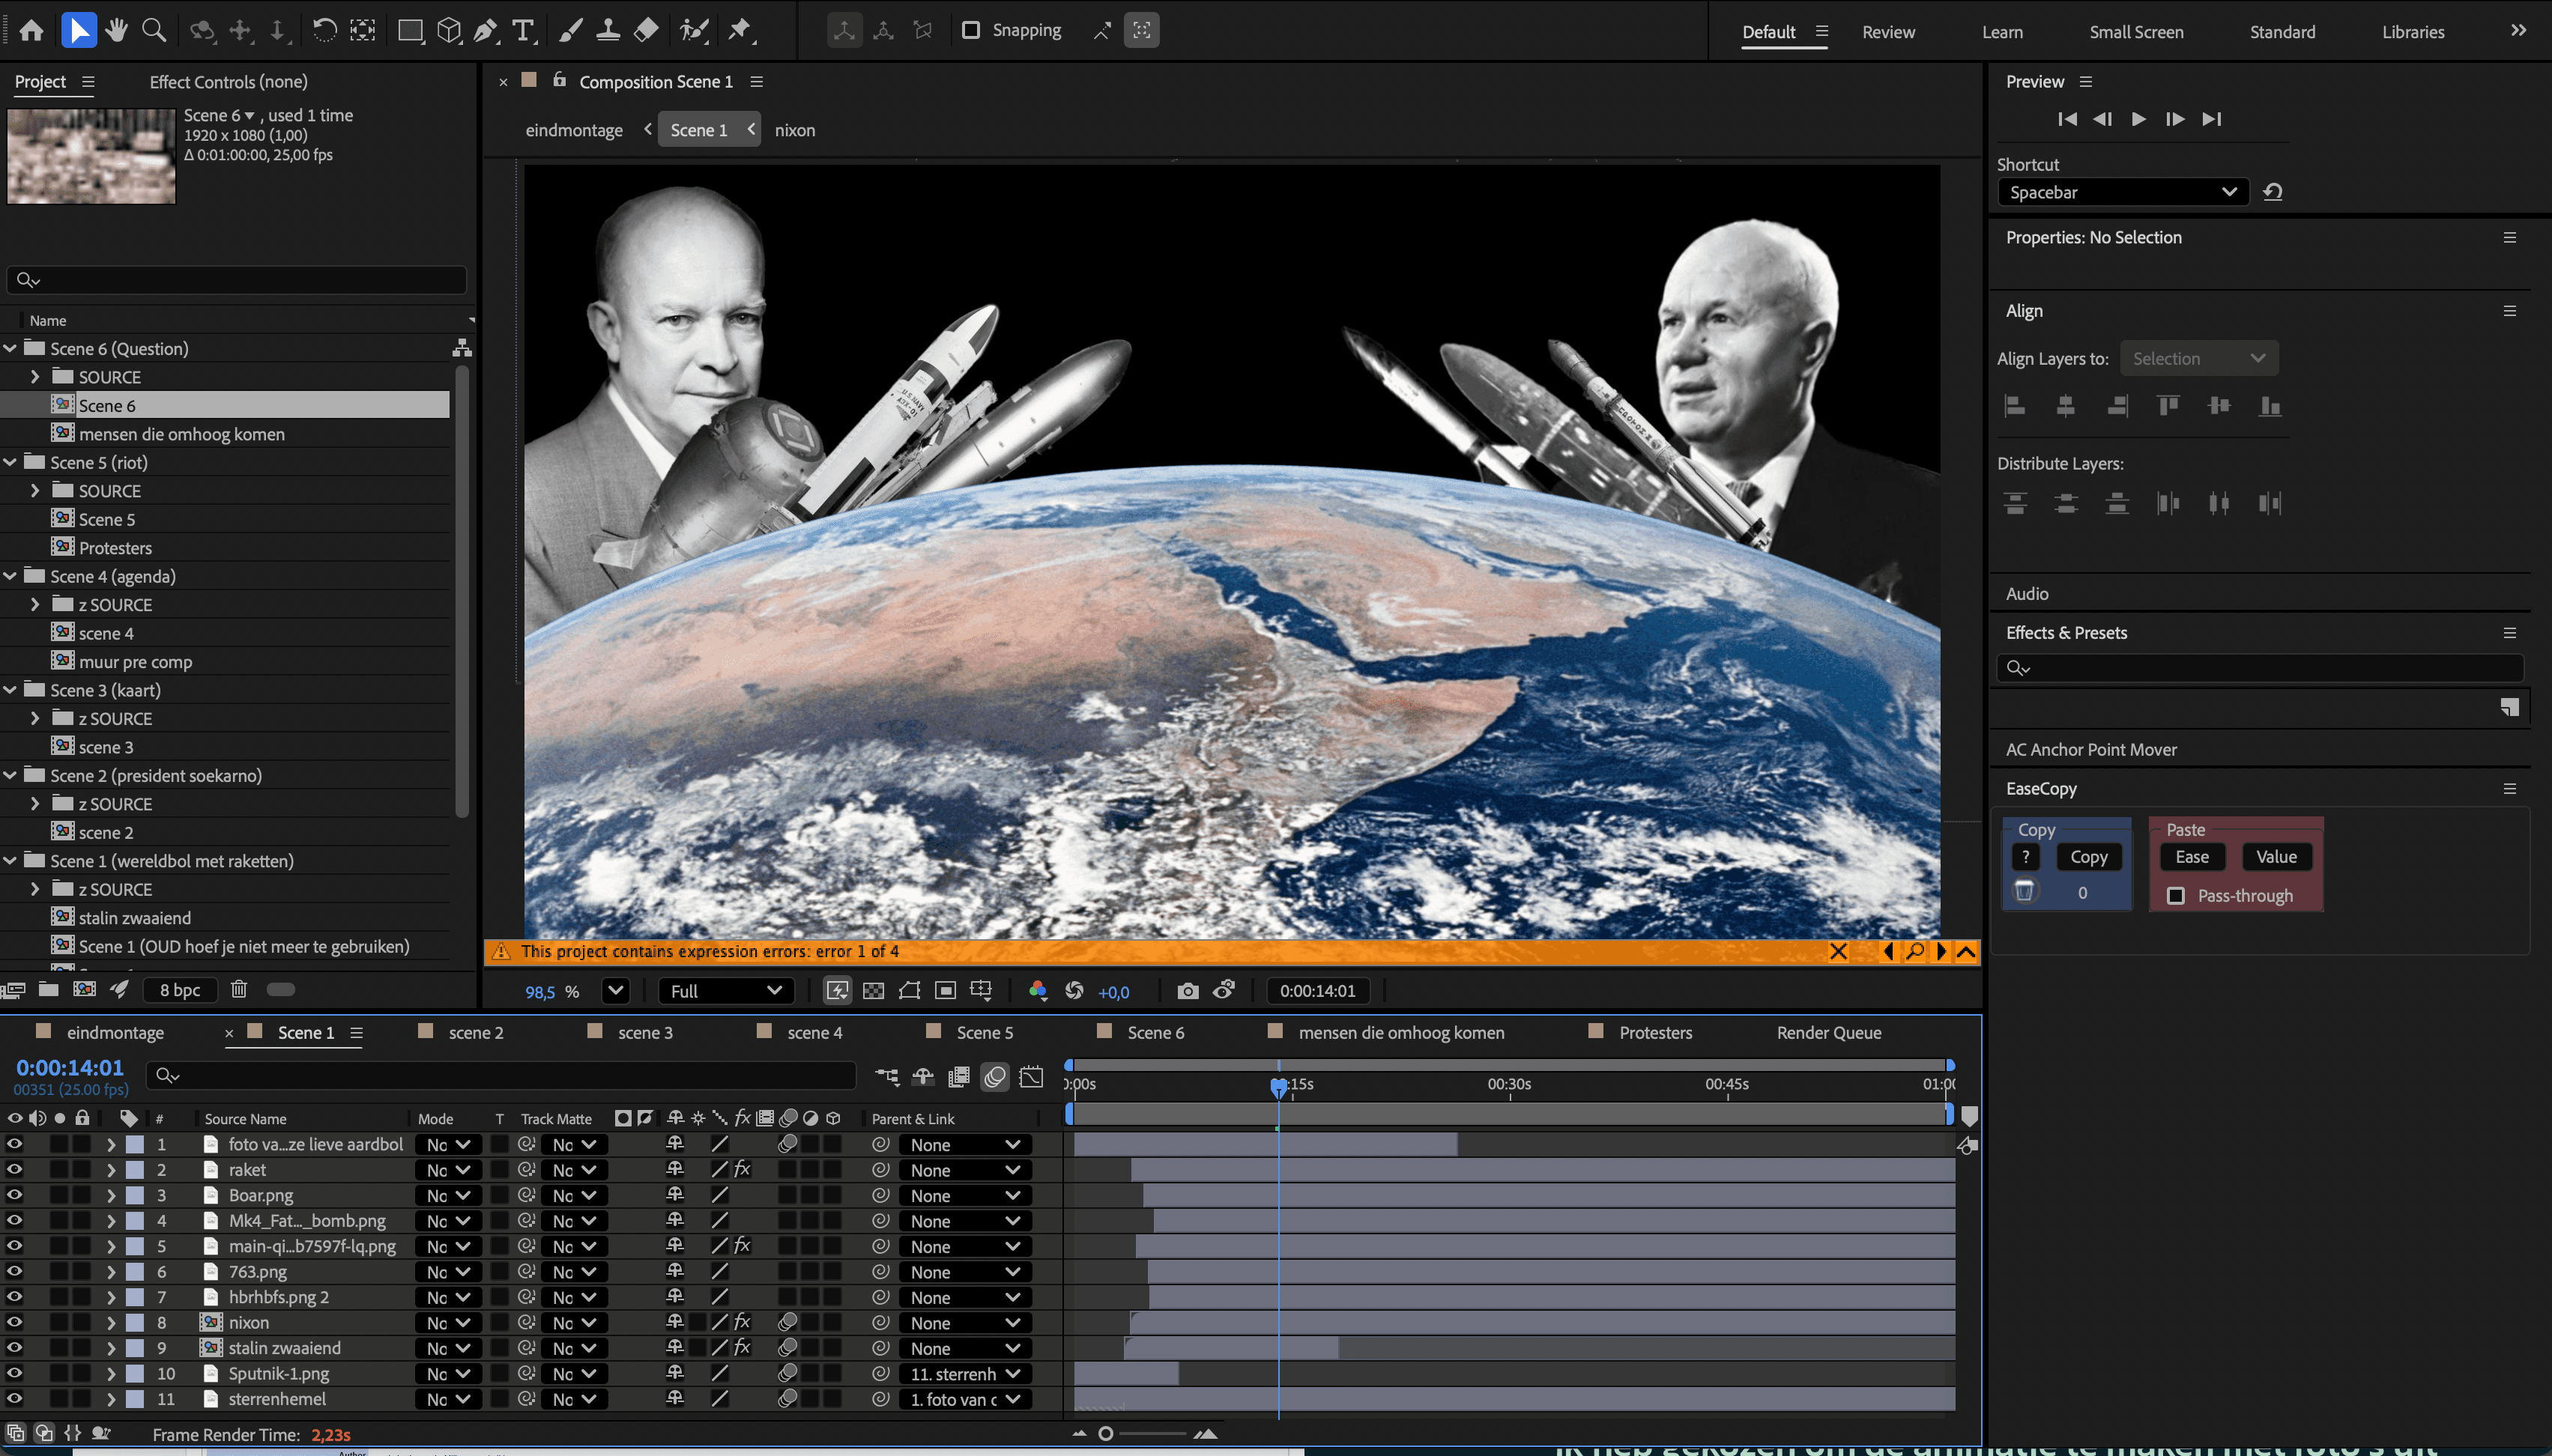Select the Zoom magnifier tool
Viewport: 2552px width, 1456px height.
point(154,30)
